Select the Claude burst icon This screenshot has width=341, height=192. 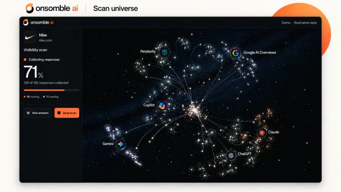point(262,133)
